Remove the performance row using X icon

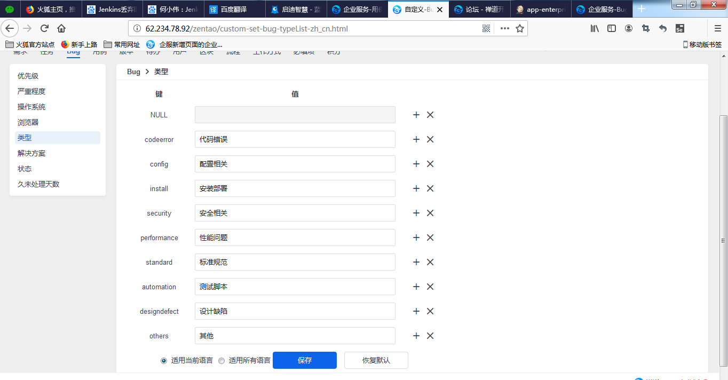click(430, 237)
